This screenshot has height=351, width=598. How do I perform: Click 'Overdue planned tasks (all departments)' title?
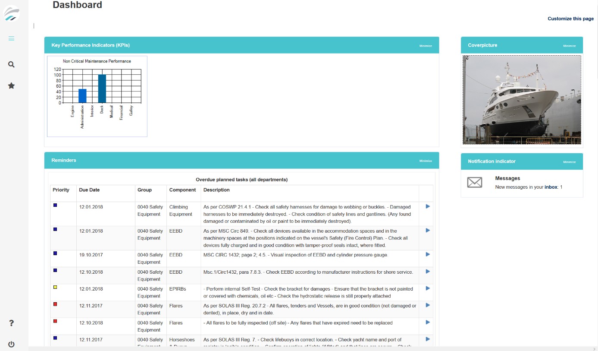241,180
